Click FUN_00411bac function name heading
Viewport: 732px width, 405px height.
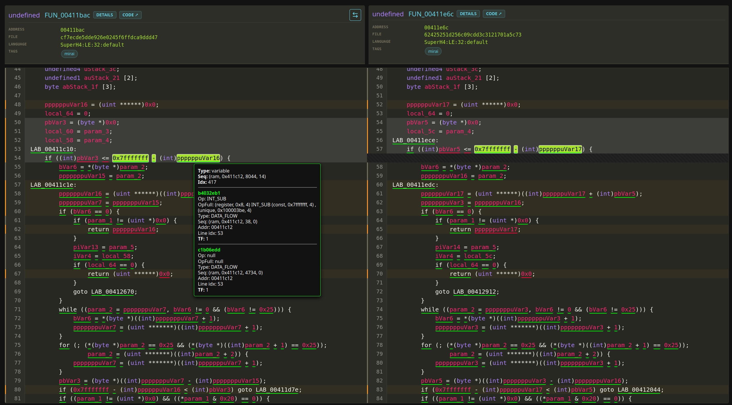67,15
